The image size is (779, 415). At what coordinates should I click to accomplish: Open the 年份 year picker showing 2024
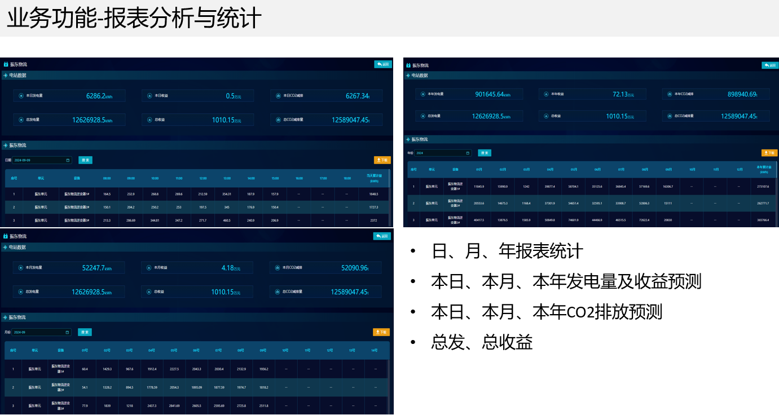coord(442,153)
